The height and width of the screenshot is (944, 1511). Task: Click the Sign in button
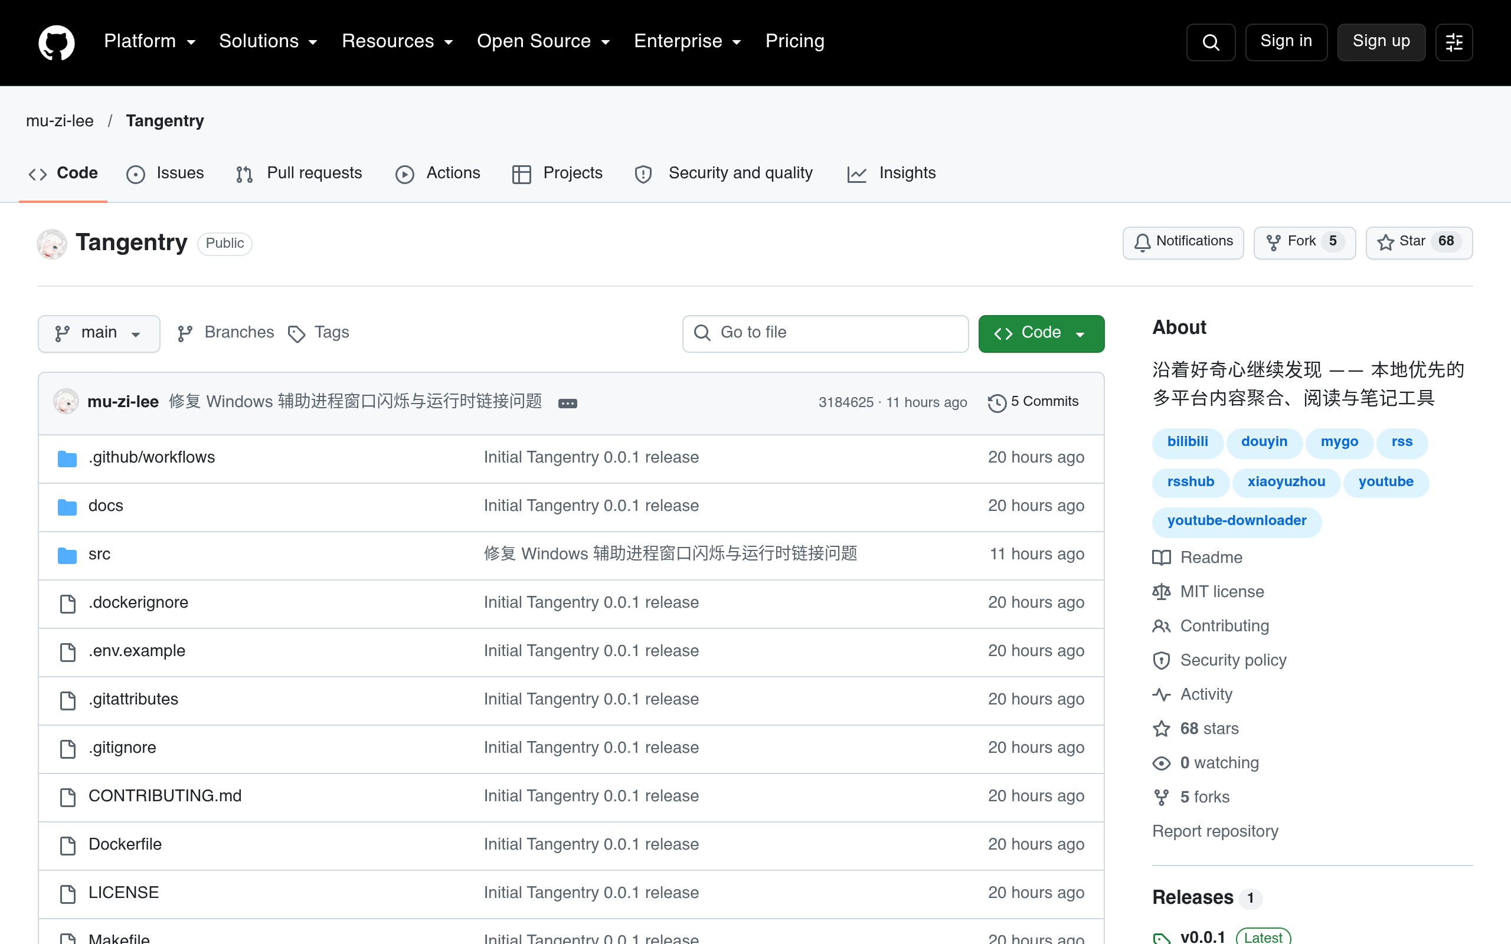[1286, 42]
